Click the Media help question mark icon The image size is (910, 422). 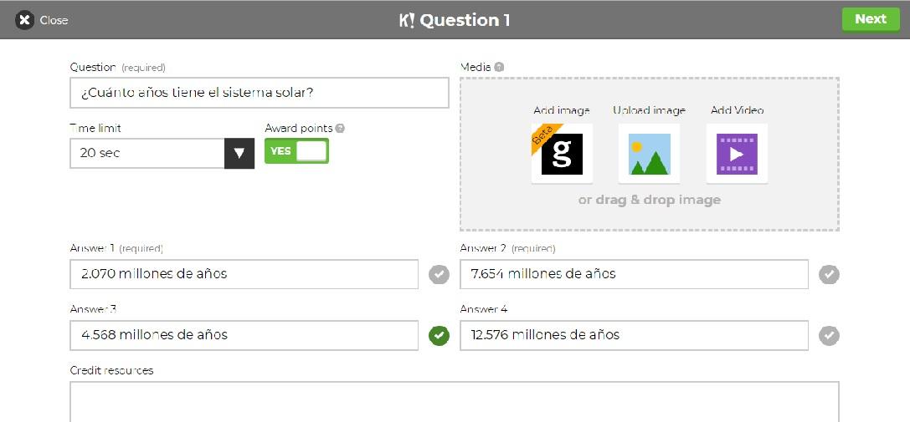[499, 67]
